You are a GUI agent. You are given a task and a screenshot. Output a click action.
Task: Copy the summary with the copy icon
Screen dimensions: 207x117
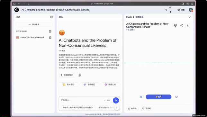tap(80, 75)
